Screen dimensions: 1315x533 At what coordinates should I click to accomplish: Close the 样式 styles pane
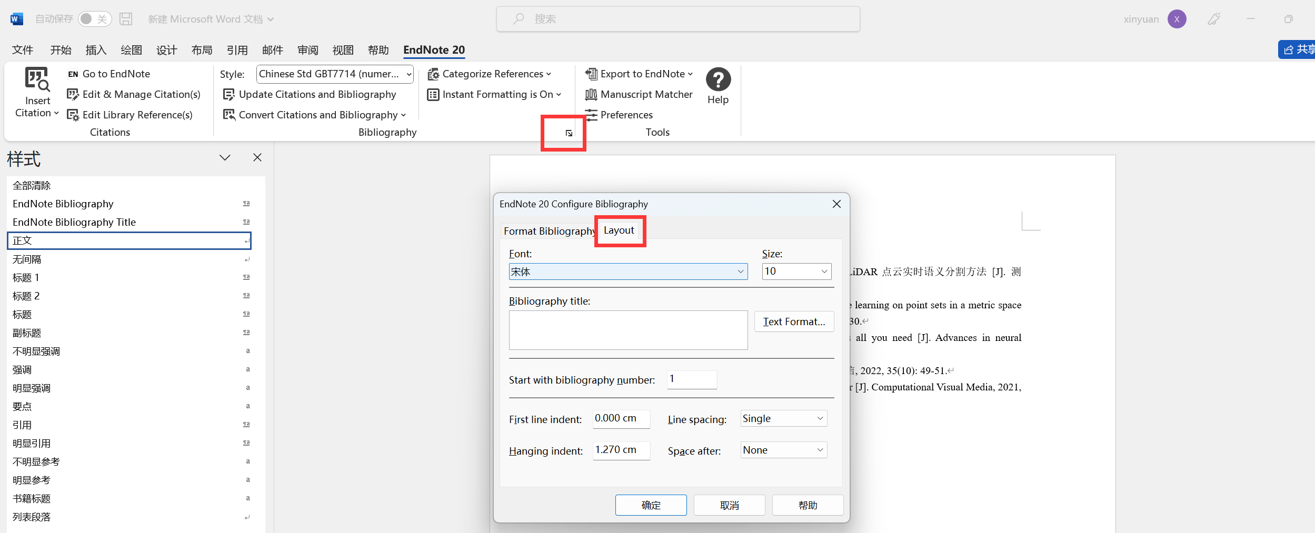[257, 157]
